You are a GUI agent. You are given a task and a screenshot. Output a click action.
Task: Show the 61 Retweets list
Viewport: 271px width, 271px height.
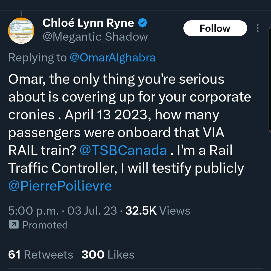click(41, 255)
